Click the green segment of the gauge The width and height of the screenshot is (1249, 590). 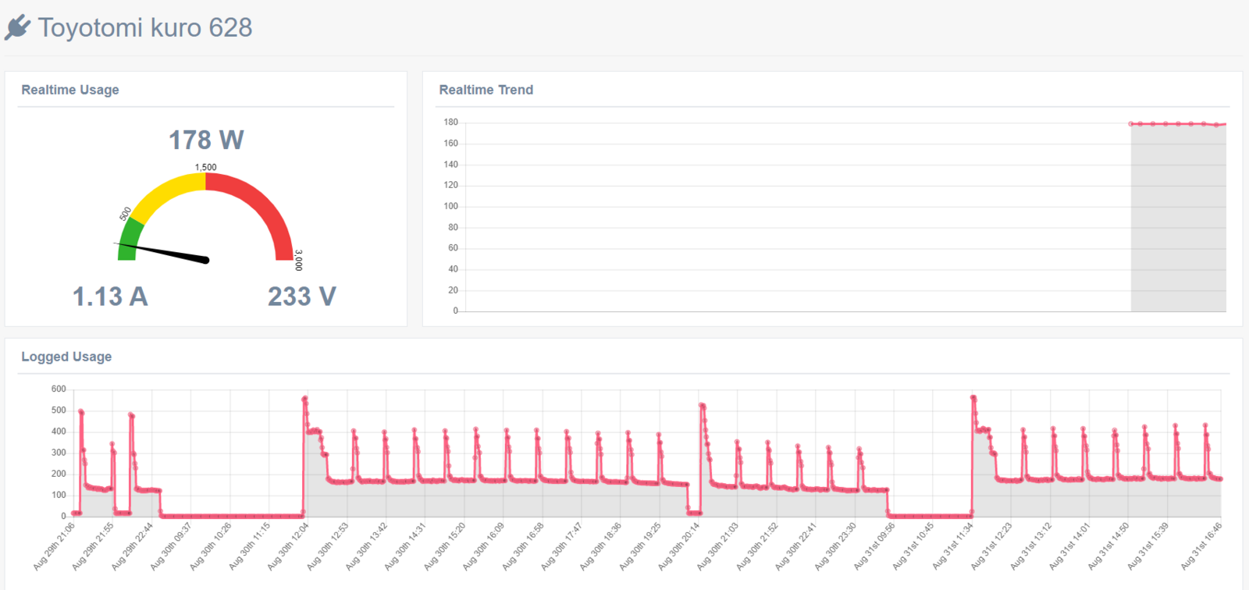click(x=130, y=239)
